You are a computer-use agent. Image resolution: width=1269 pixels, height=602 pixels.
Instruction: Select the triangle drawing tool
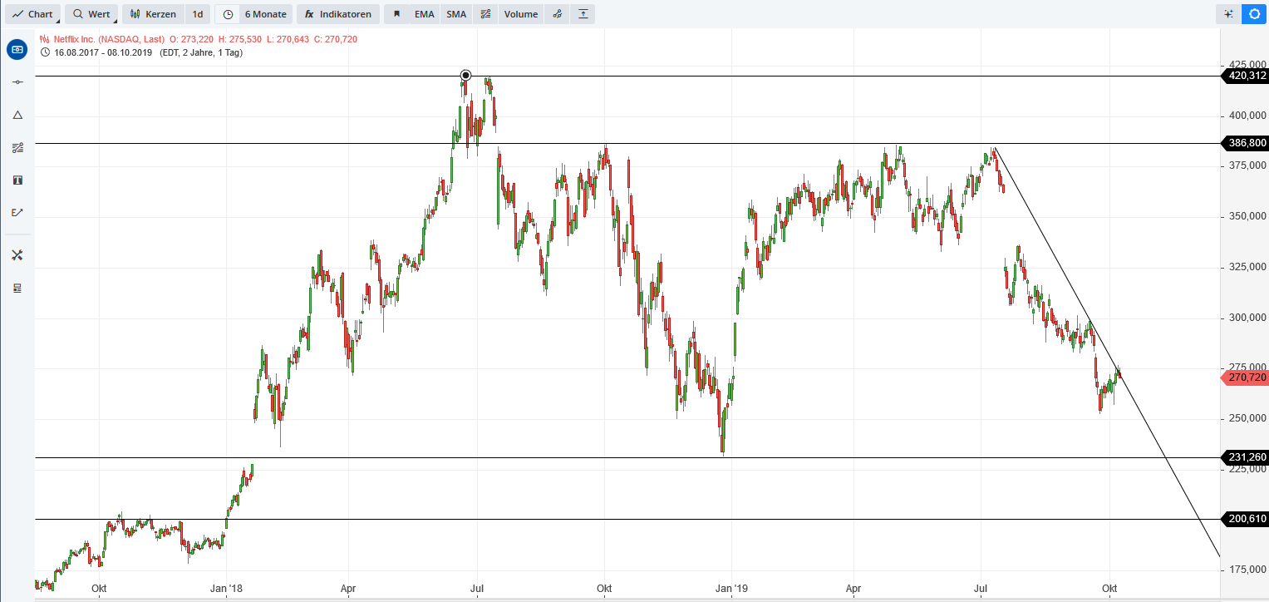17,115
